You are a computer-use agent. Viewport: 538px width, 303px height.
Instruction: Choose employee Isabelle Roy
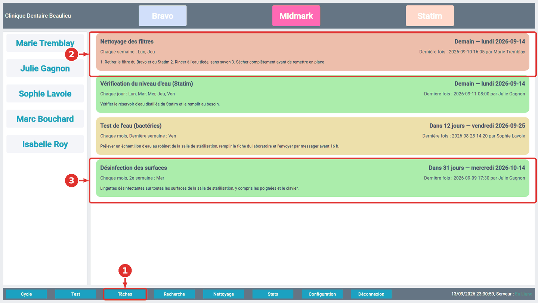(45, 144)
